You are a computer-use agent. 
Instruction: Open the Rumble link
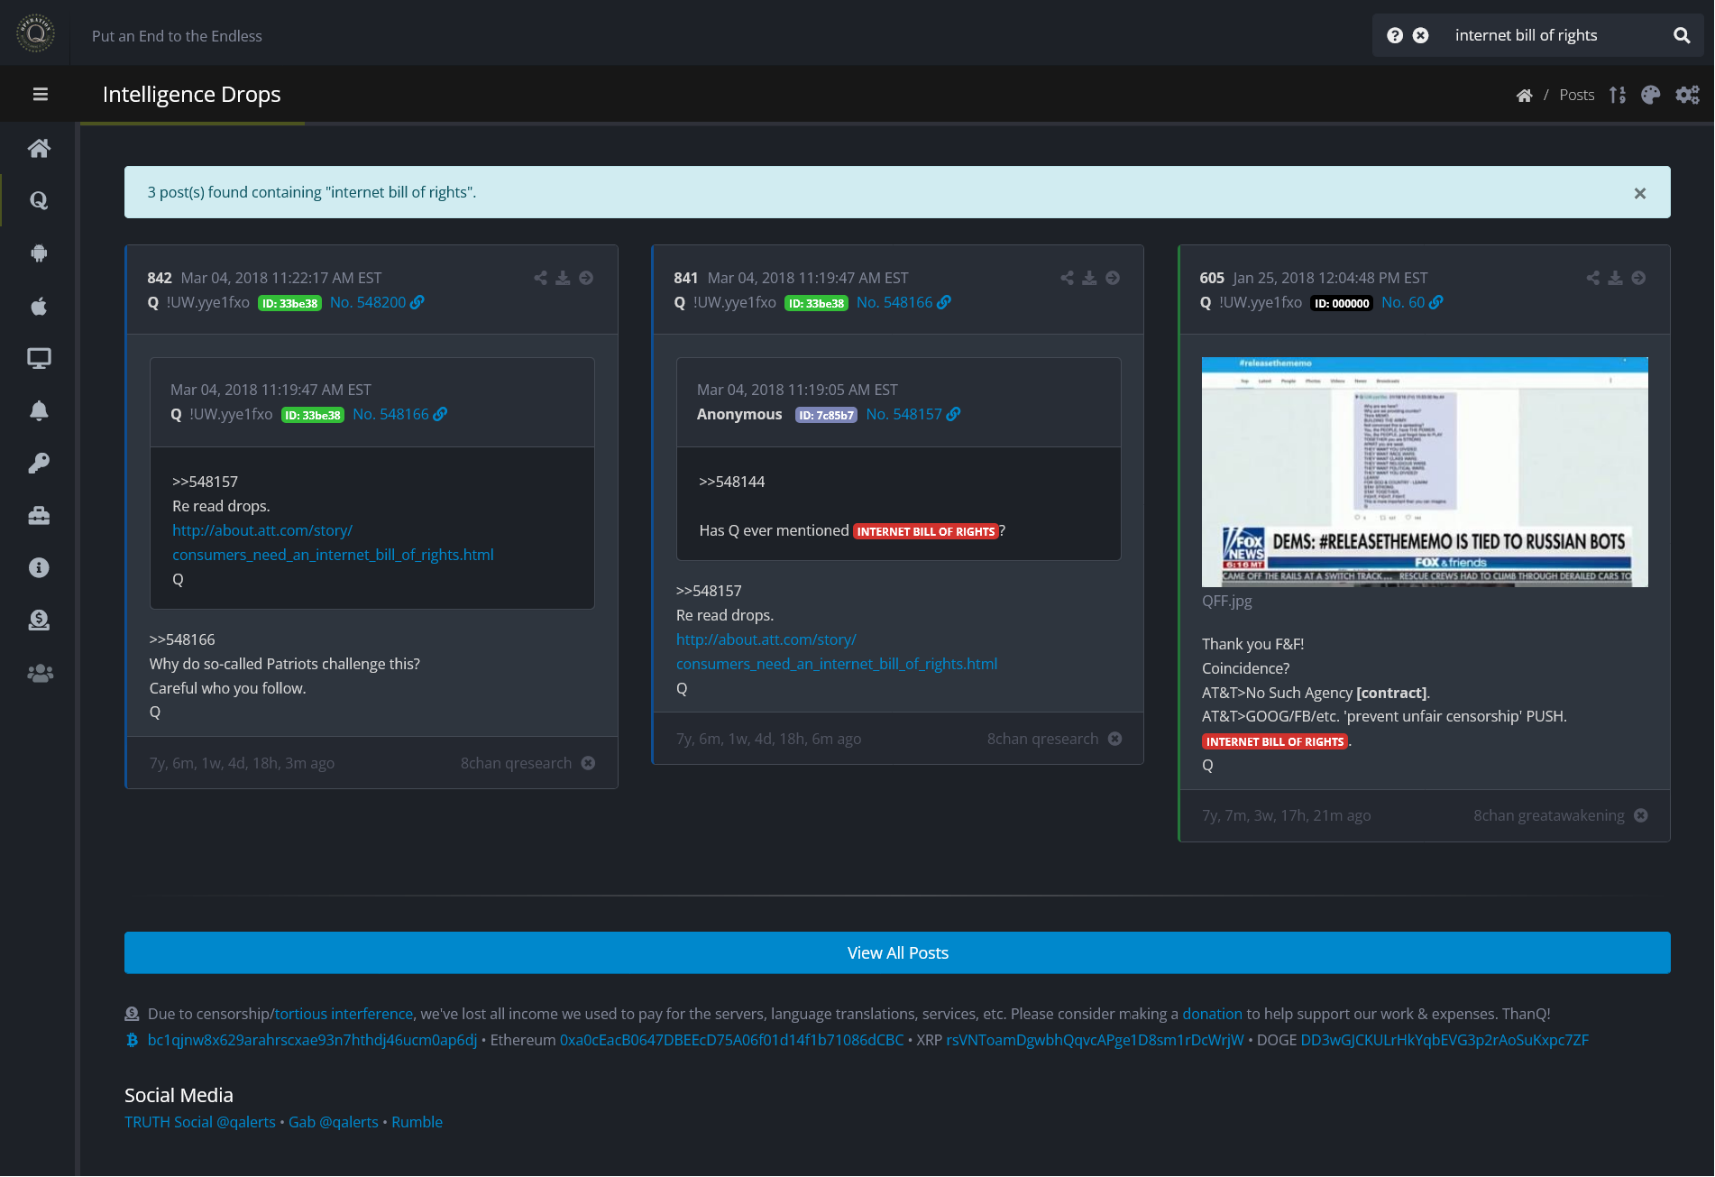(417, 1122)
